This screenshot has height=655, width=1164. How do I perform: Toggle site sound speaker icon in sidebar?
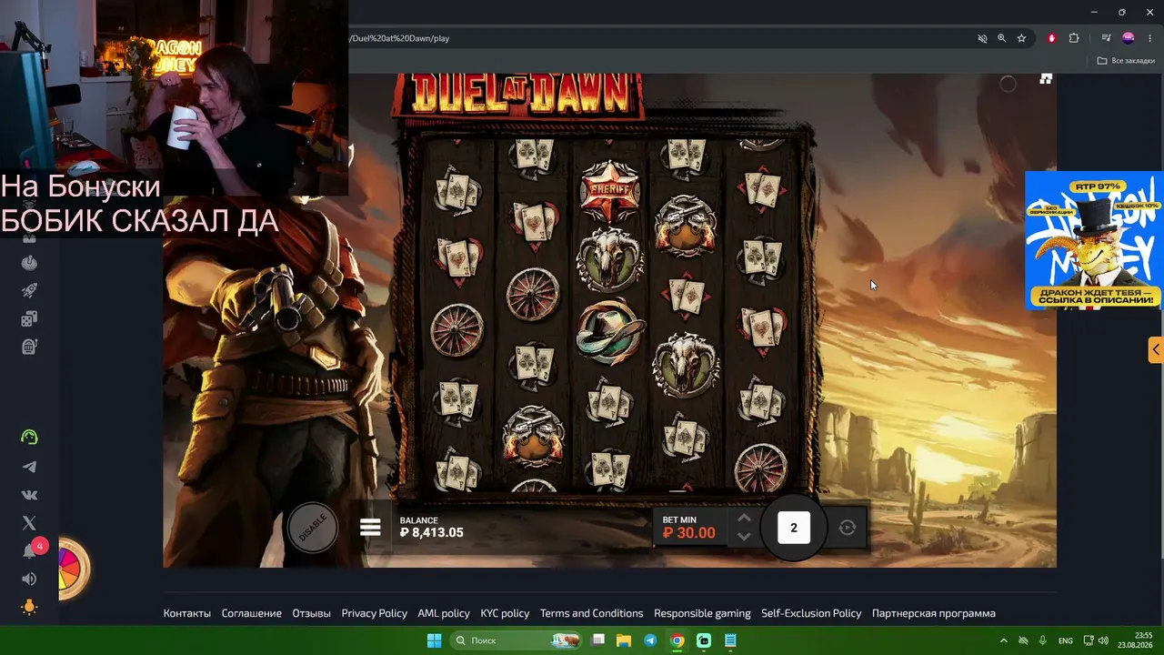[x=29, y=579]
